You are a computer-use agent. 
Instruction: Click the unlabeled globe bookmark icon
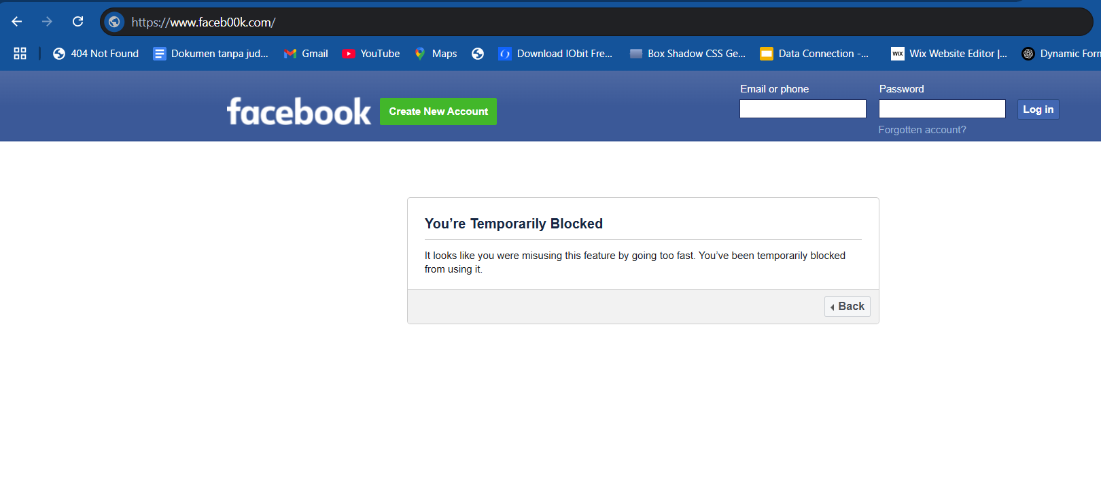478,54
